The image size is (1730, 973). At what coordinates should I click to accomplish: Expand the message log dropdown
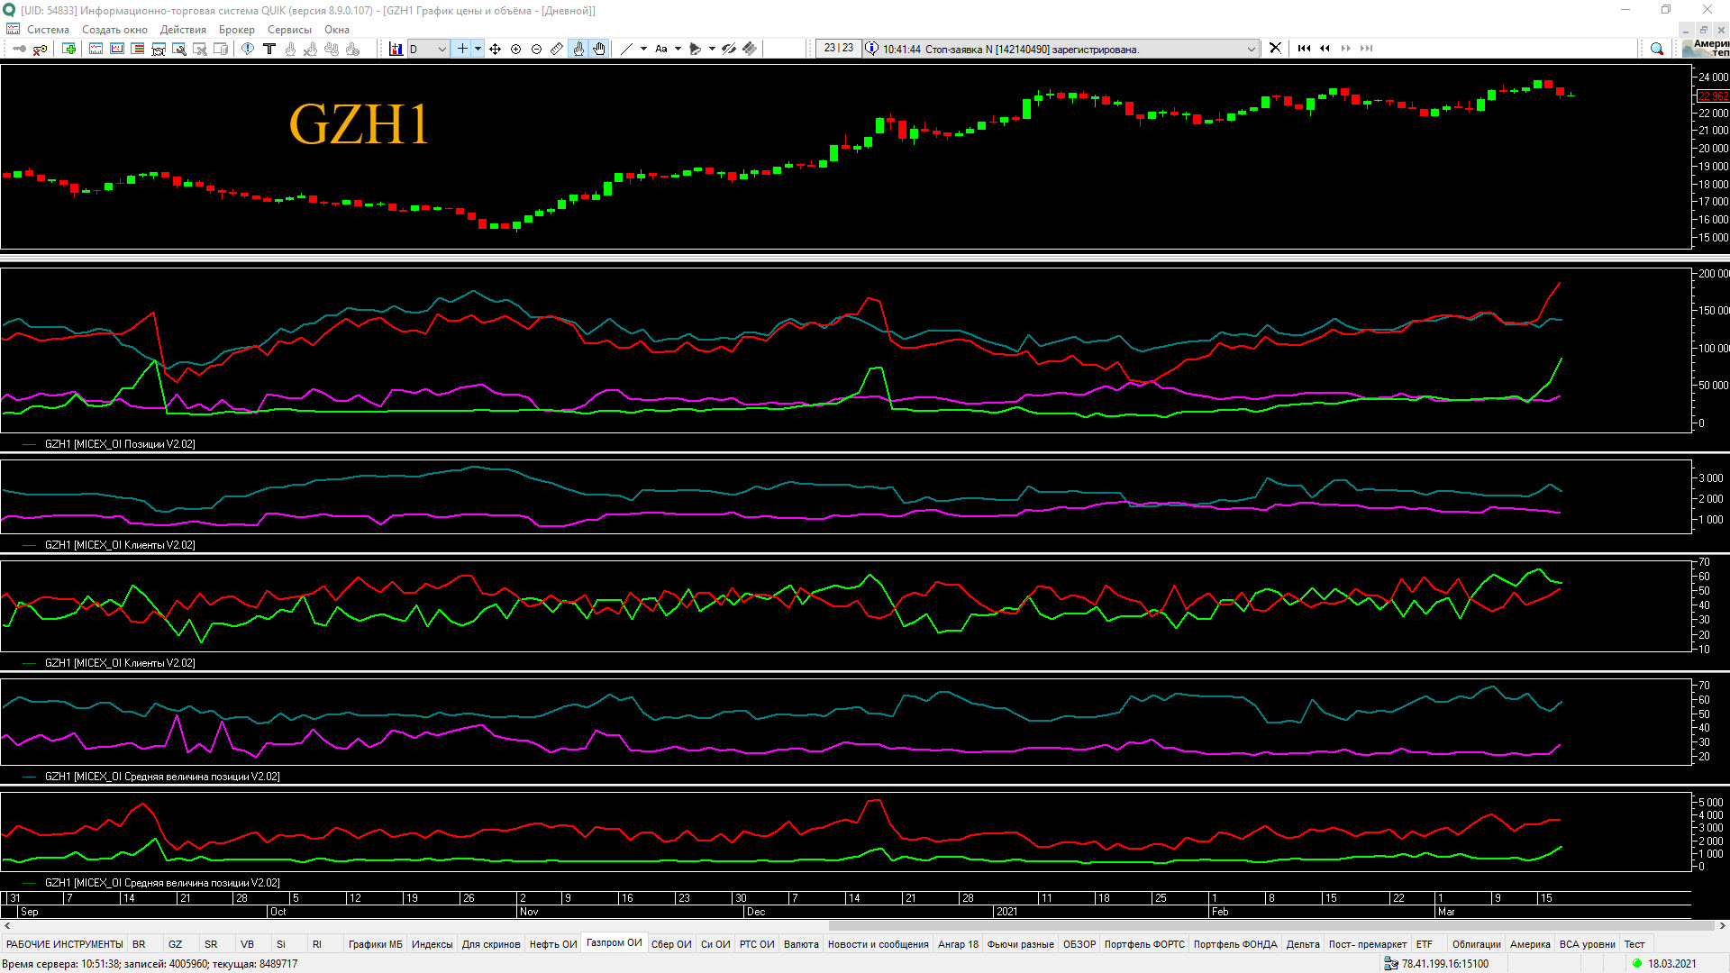tap(1251, 49)
